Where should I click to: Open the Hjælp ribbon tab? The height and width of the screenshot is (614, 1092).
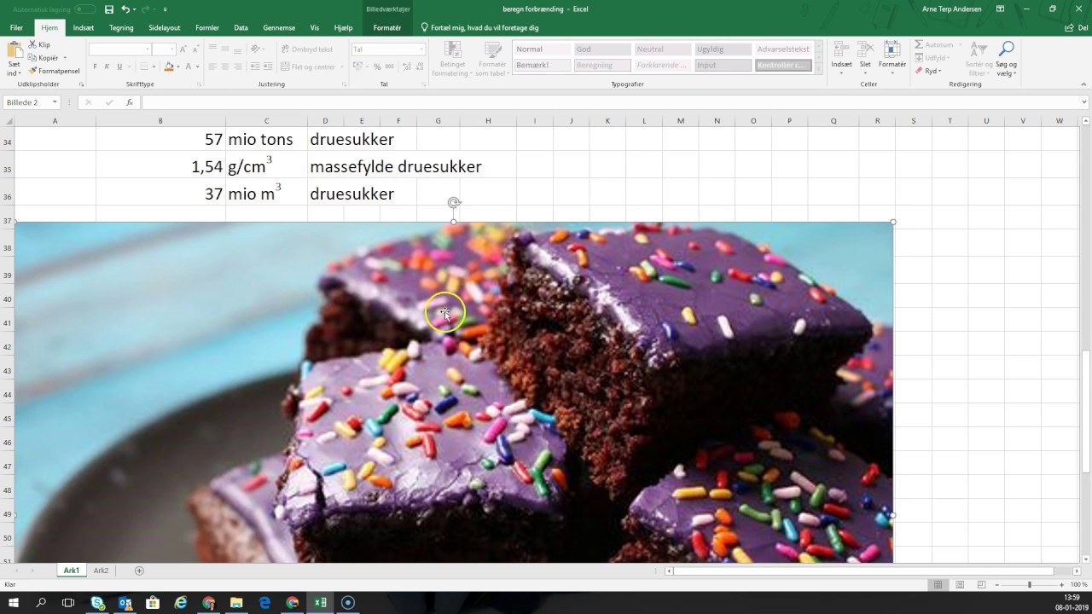[343, 28]
